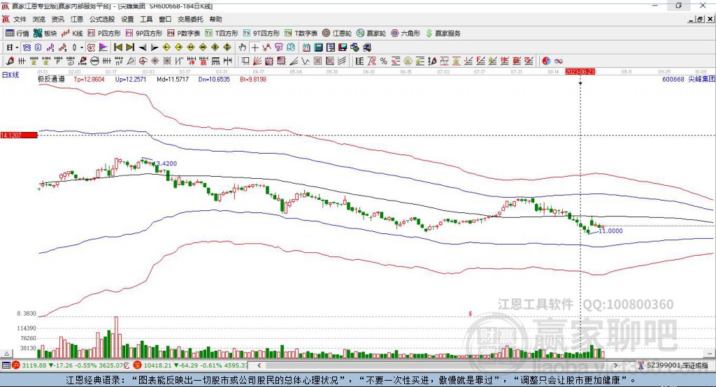Open the P四方形 tool
The width and height of the screenshot is (716, 387).
tap(104, 34)
